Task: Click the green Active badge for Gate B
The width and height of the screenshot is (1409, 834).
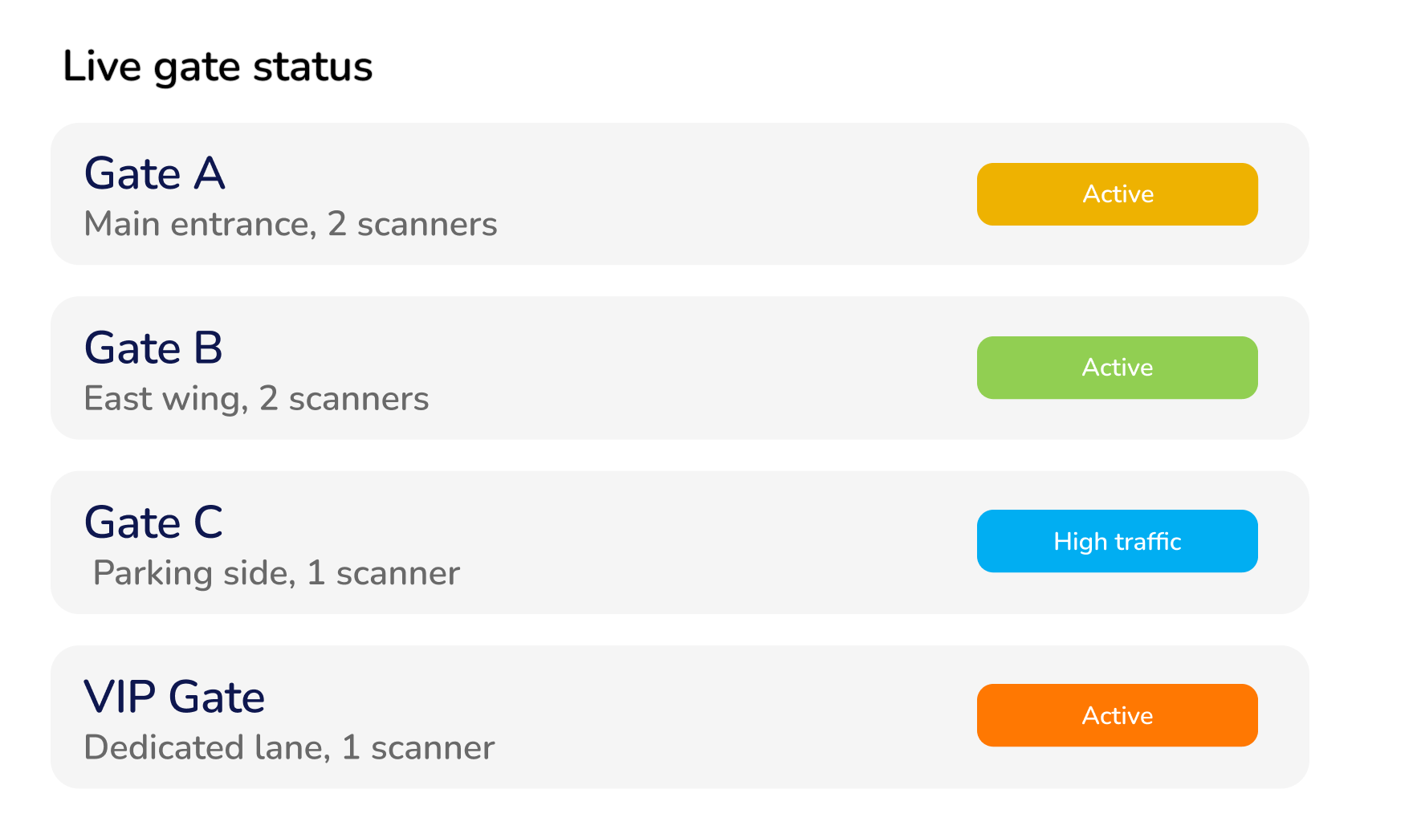Action: point(1117,368)
